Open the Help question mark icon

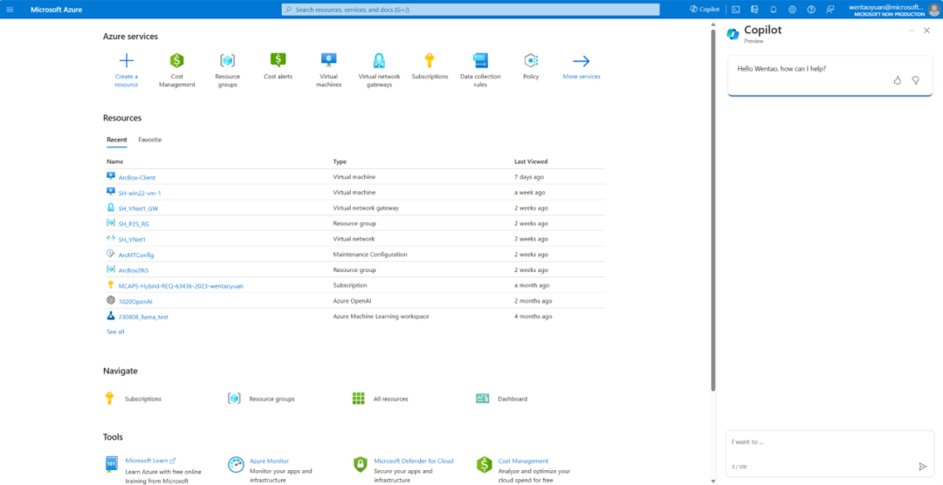pyautogui.click(x=811, y=10)
